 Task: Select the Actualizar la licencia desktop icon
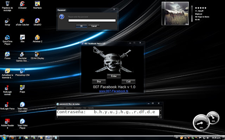[x=7, y=73]
